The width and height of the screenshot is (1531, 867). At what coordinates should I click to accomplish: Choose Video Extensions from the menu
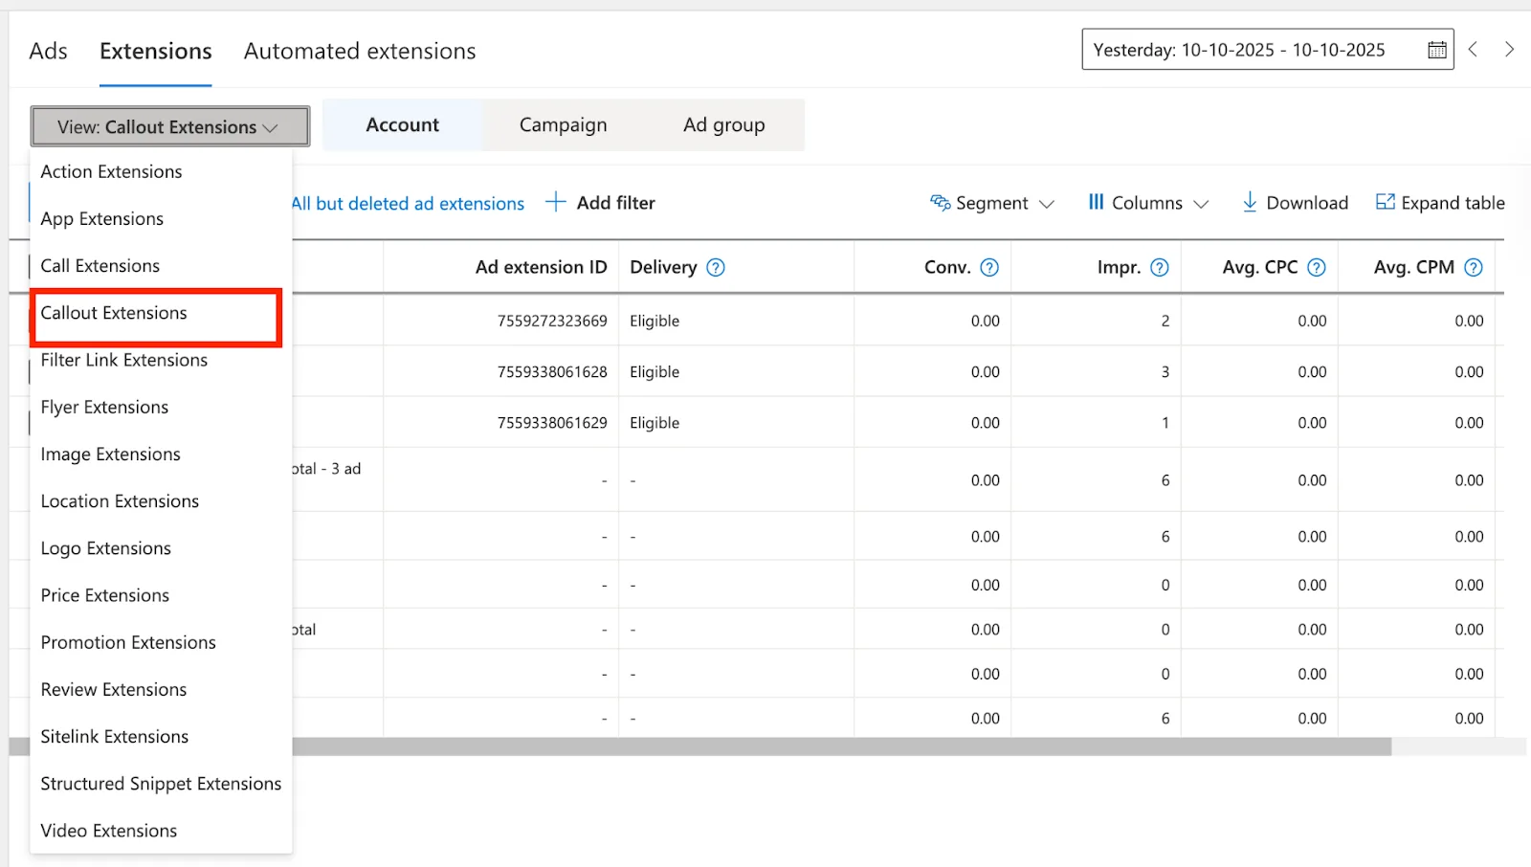[161, 831]
